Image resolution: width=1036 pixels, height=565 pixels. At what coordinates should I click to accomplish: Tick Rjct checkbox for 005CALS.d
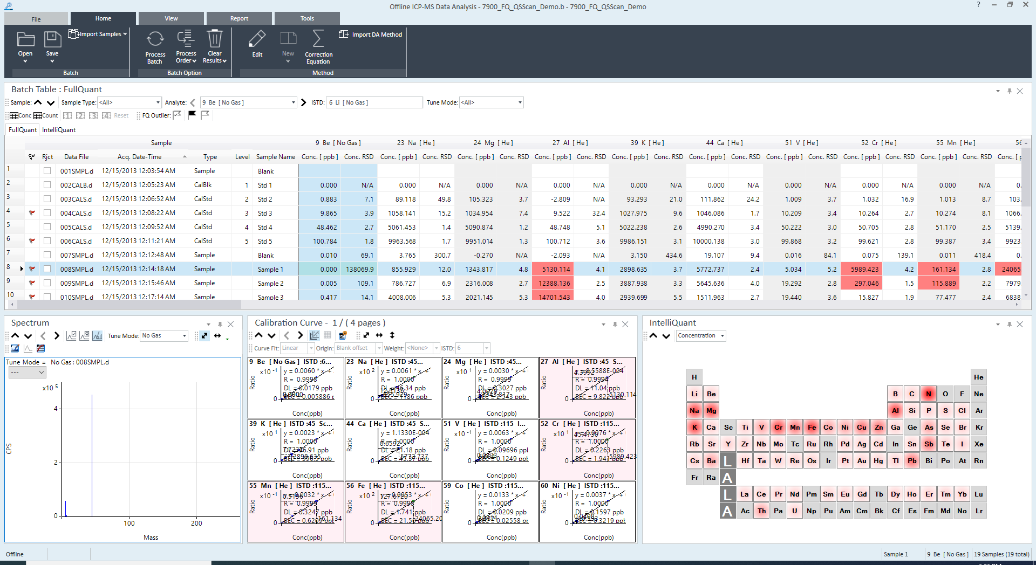[x=47, y=227]
